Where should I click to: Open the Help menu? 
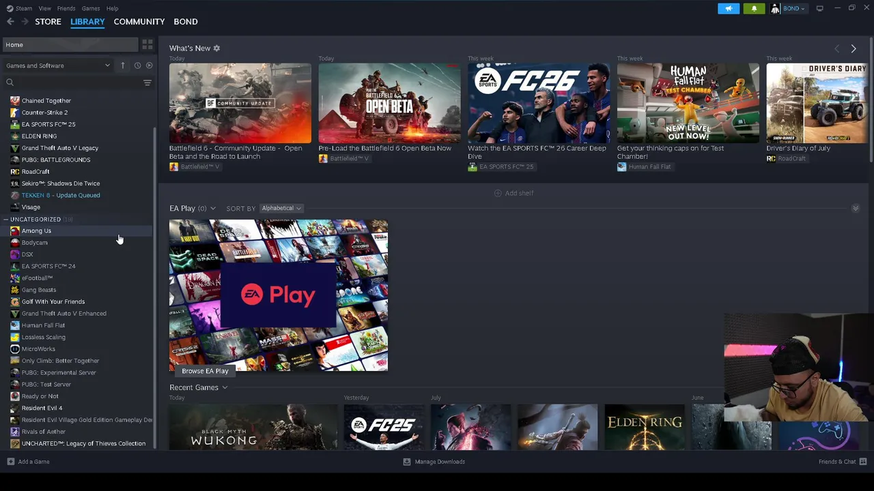coord(112,8)
